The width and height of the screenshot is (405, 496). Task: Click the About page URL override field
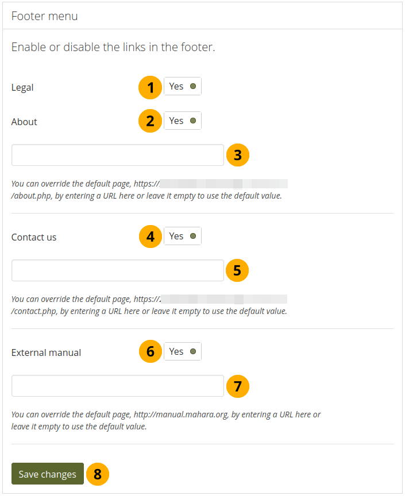(117, 155)
